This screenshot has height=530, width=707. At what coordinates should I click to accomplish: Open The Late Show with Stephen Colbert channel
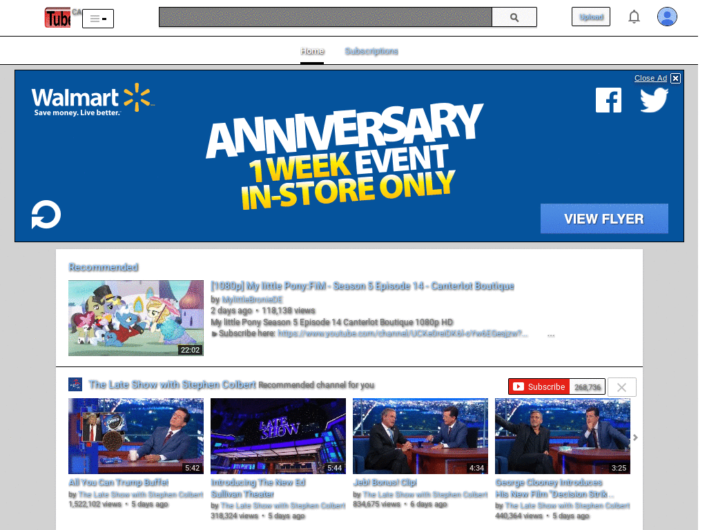[x=172, y=384]
